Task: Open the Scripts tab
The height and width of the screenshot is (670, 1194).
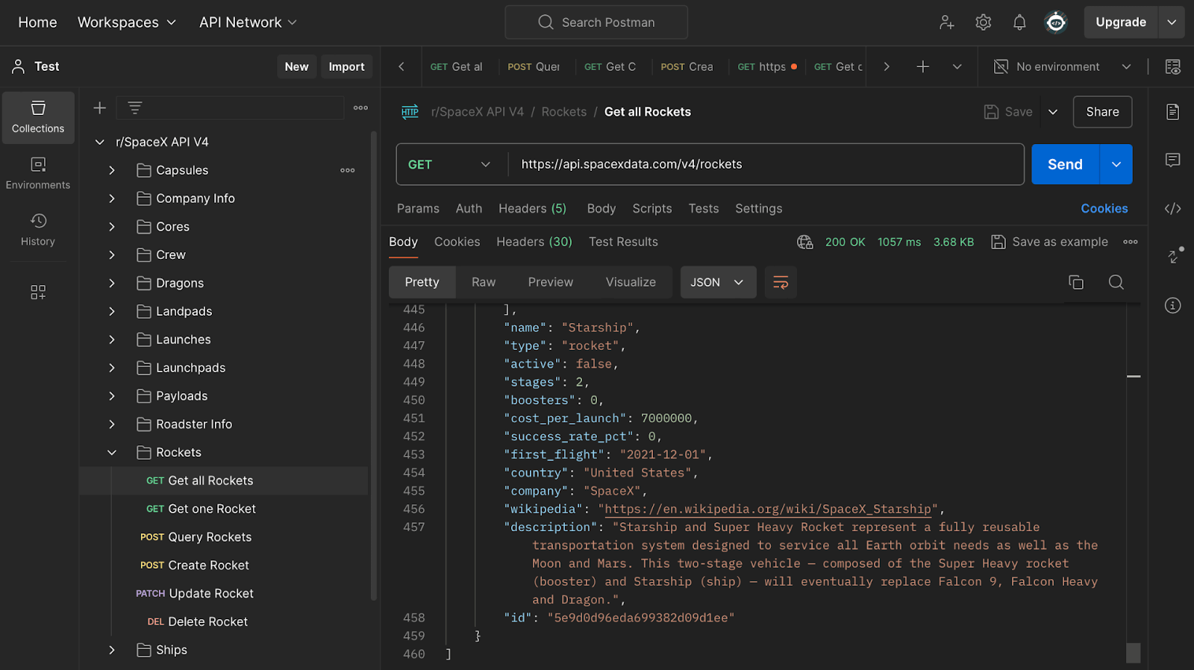Action: (x=652, y=209)
